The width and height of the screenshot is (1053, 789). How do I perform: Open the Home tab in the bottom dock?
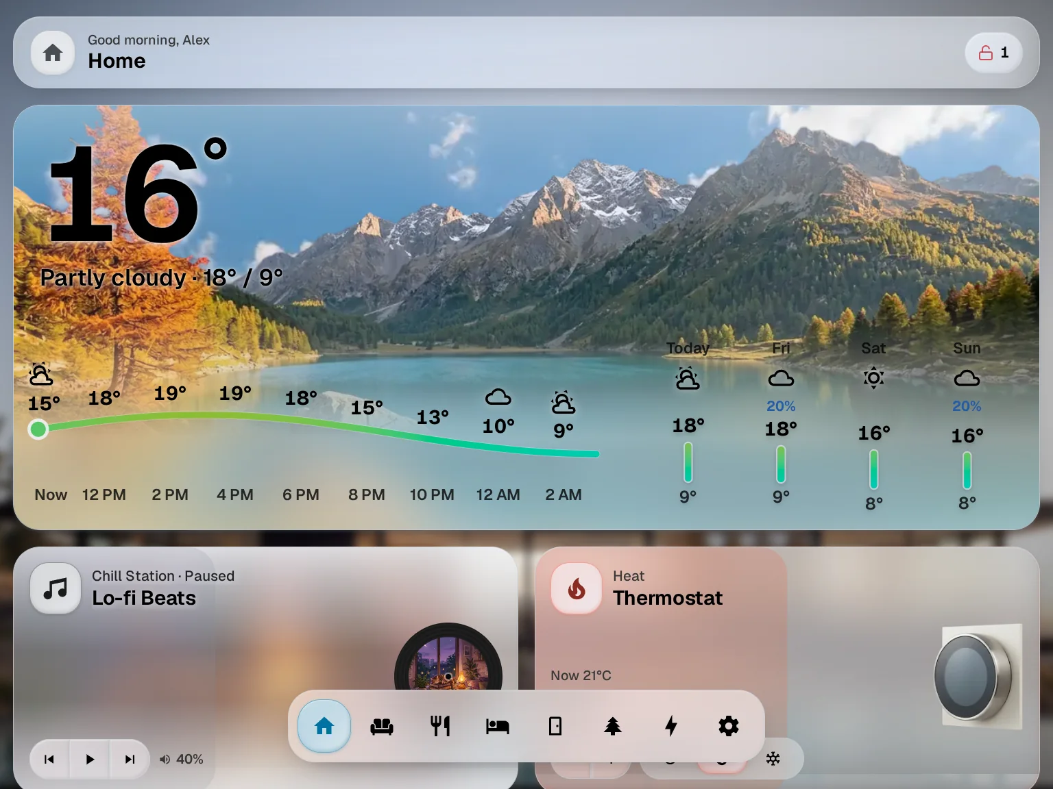324,726
